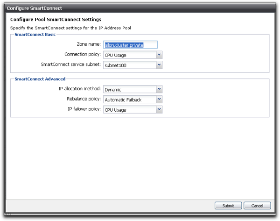Click the 'Specify the SmartConnect settings' description text
The height and width of the screenshot is (221, 280).
coord(71,28)
